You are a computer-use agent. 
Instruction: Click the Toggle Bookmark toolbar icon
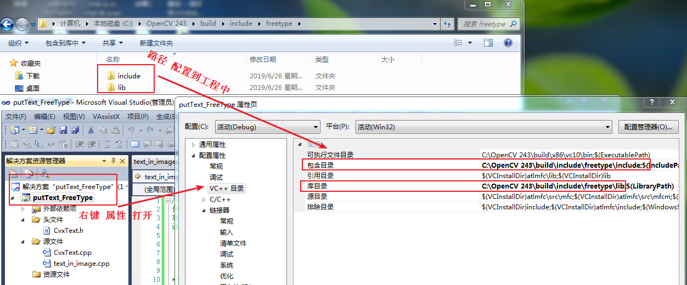(134, 144)
